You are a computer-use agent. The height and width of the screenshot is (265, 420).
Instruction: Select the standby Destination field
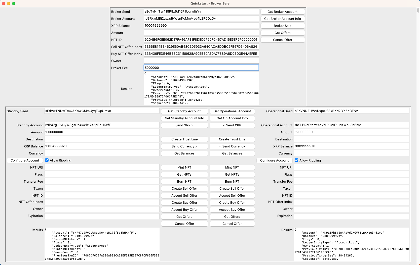click(102, 139)
